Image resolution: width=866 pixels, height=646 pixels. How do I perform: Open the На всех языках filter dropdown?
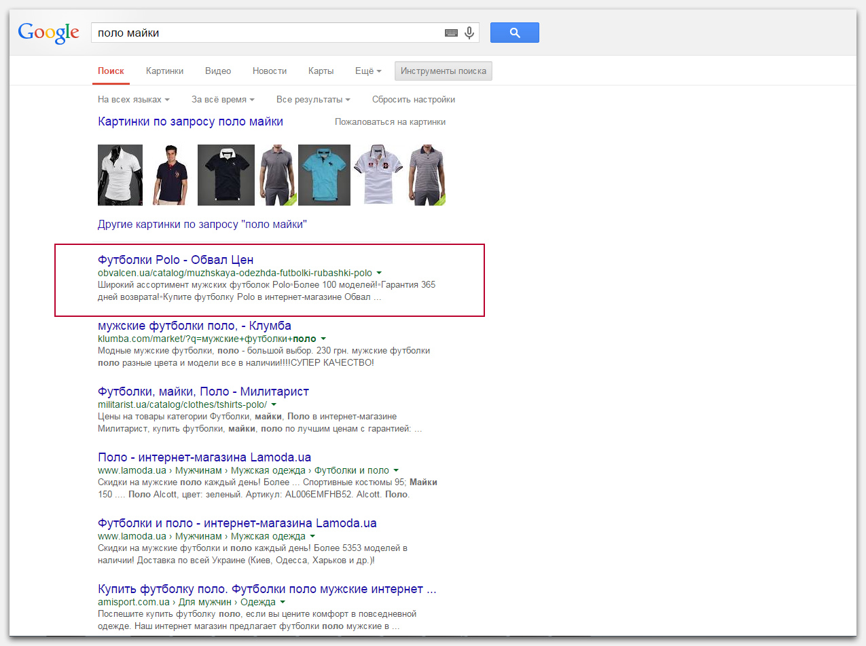point(133,99)
